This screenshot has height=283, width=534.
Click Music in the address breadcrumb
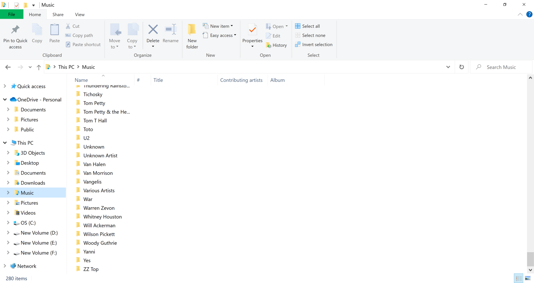pos(88,67)
